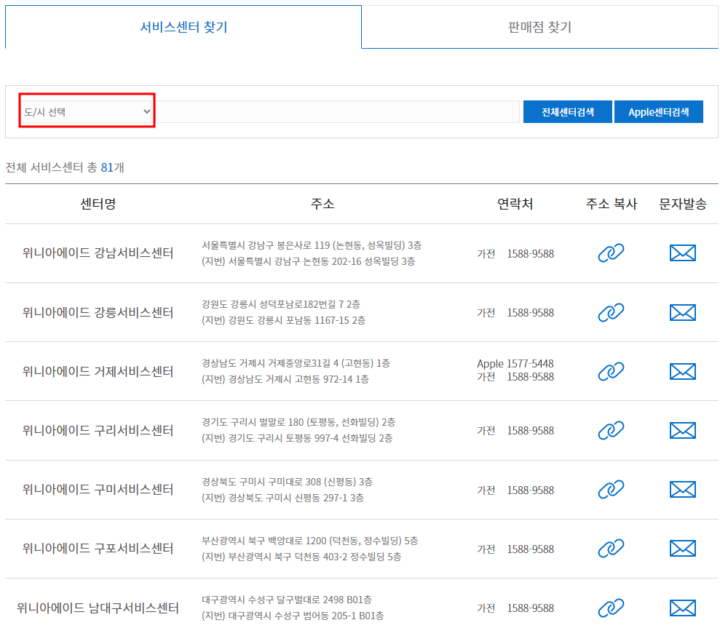Send text message for 구리서비스센터

pos(682,430)
